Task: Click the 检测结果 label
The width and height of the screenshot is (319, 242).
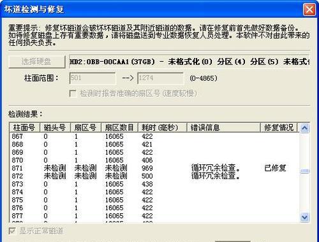Action: 26,114
